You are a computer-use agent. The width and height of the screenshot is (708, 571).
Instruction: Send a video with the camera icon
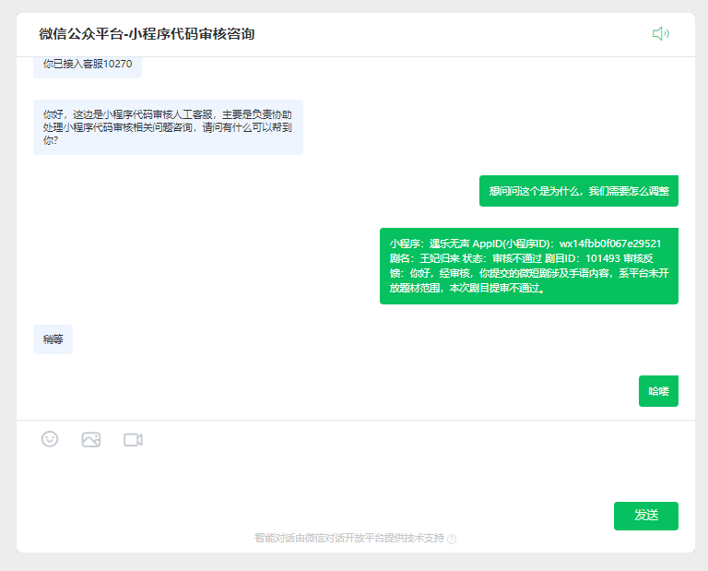click(133, 439)
